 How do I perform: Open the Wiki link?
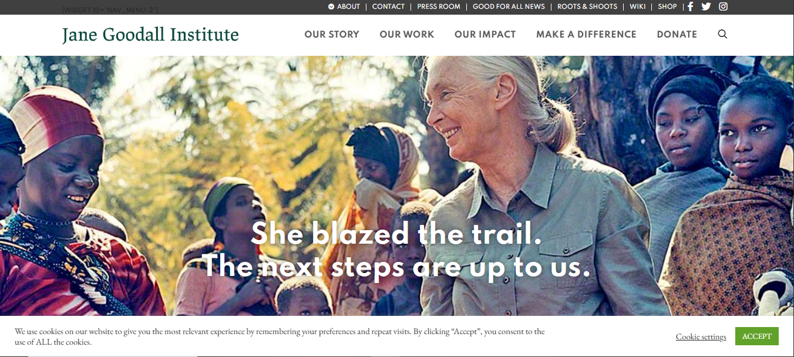click(x=637, y=6)
